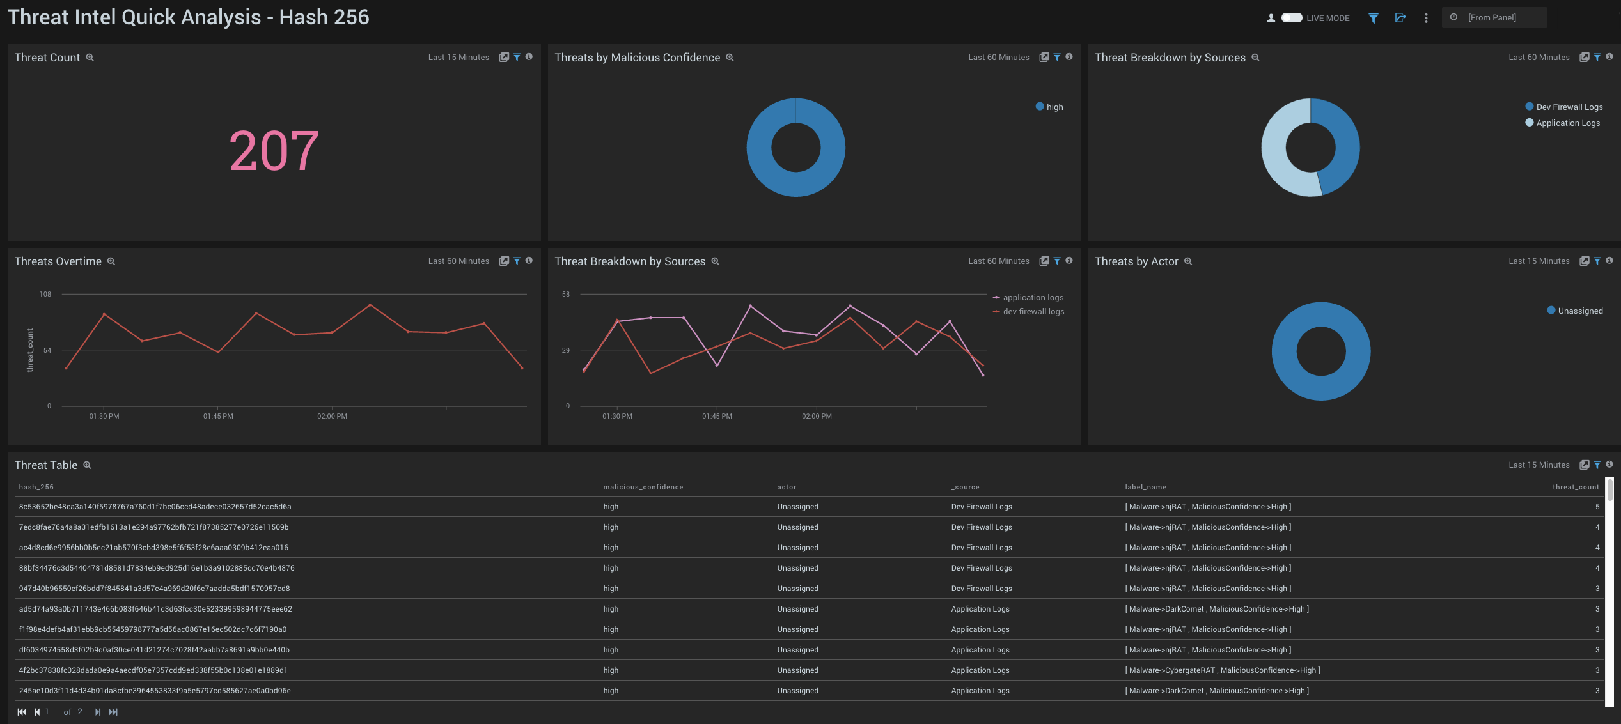Open the filter icon on the dashboard header

pos(1373,18)
